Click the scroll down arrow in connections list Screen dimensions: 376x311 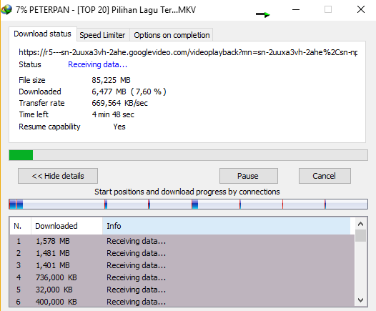(360, 300)
